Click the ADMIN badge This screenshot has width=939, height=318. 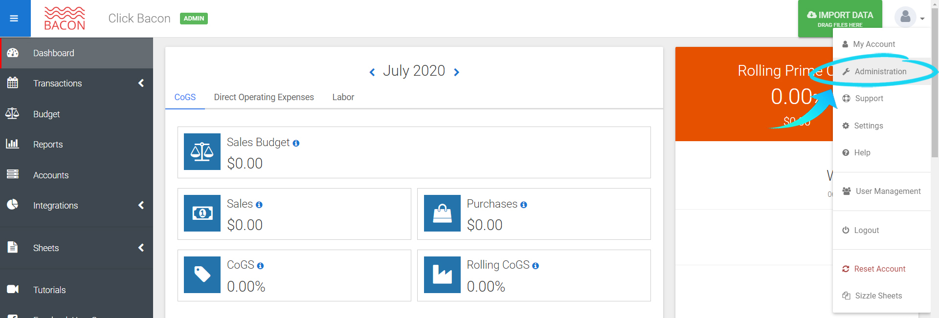194,19
